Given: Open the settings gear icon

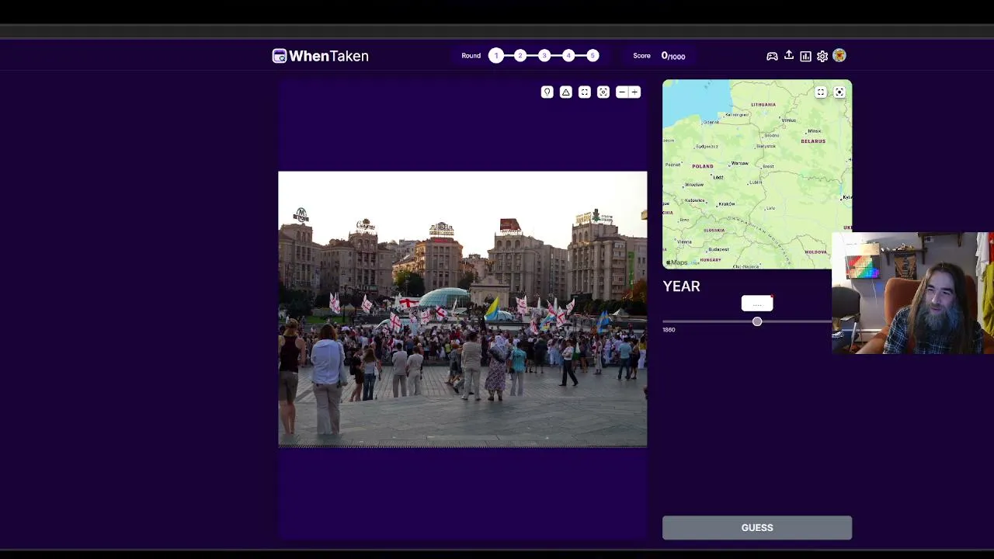Looking at the screenshot, I should (x=822, y=56).
